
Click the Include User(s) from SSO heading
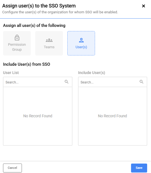pyautogui.click(x=27, y=64)
